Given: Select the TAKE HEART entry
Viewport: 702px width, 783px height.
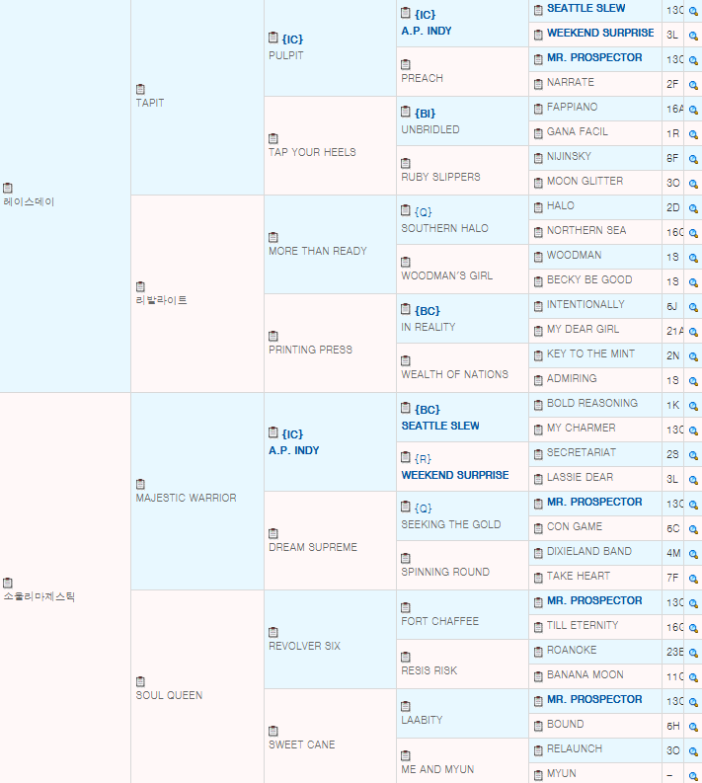Looking at the screenshot, I should point(579,577).
